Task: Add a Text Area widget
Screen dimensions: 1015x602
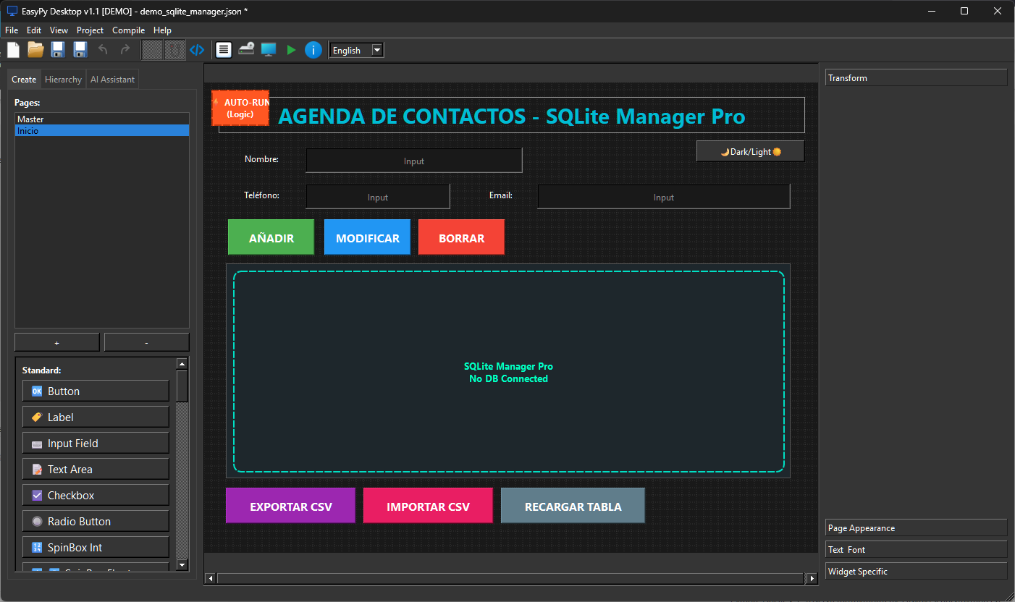Action: [x=96, y=469]
